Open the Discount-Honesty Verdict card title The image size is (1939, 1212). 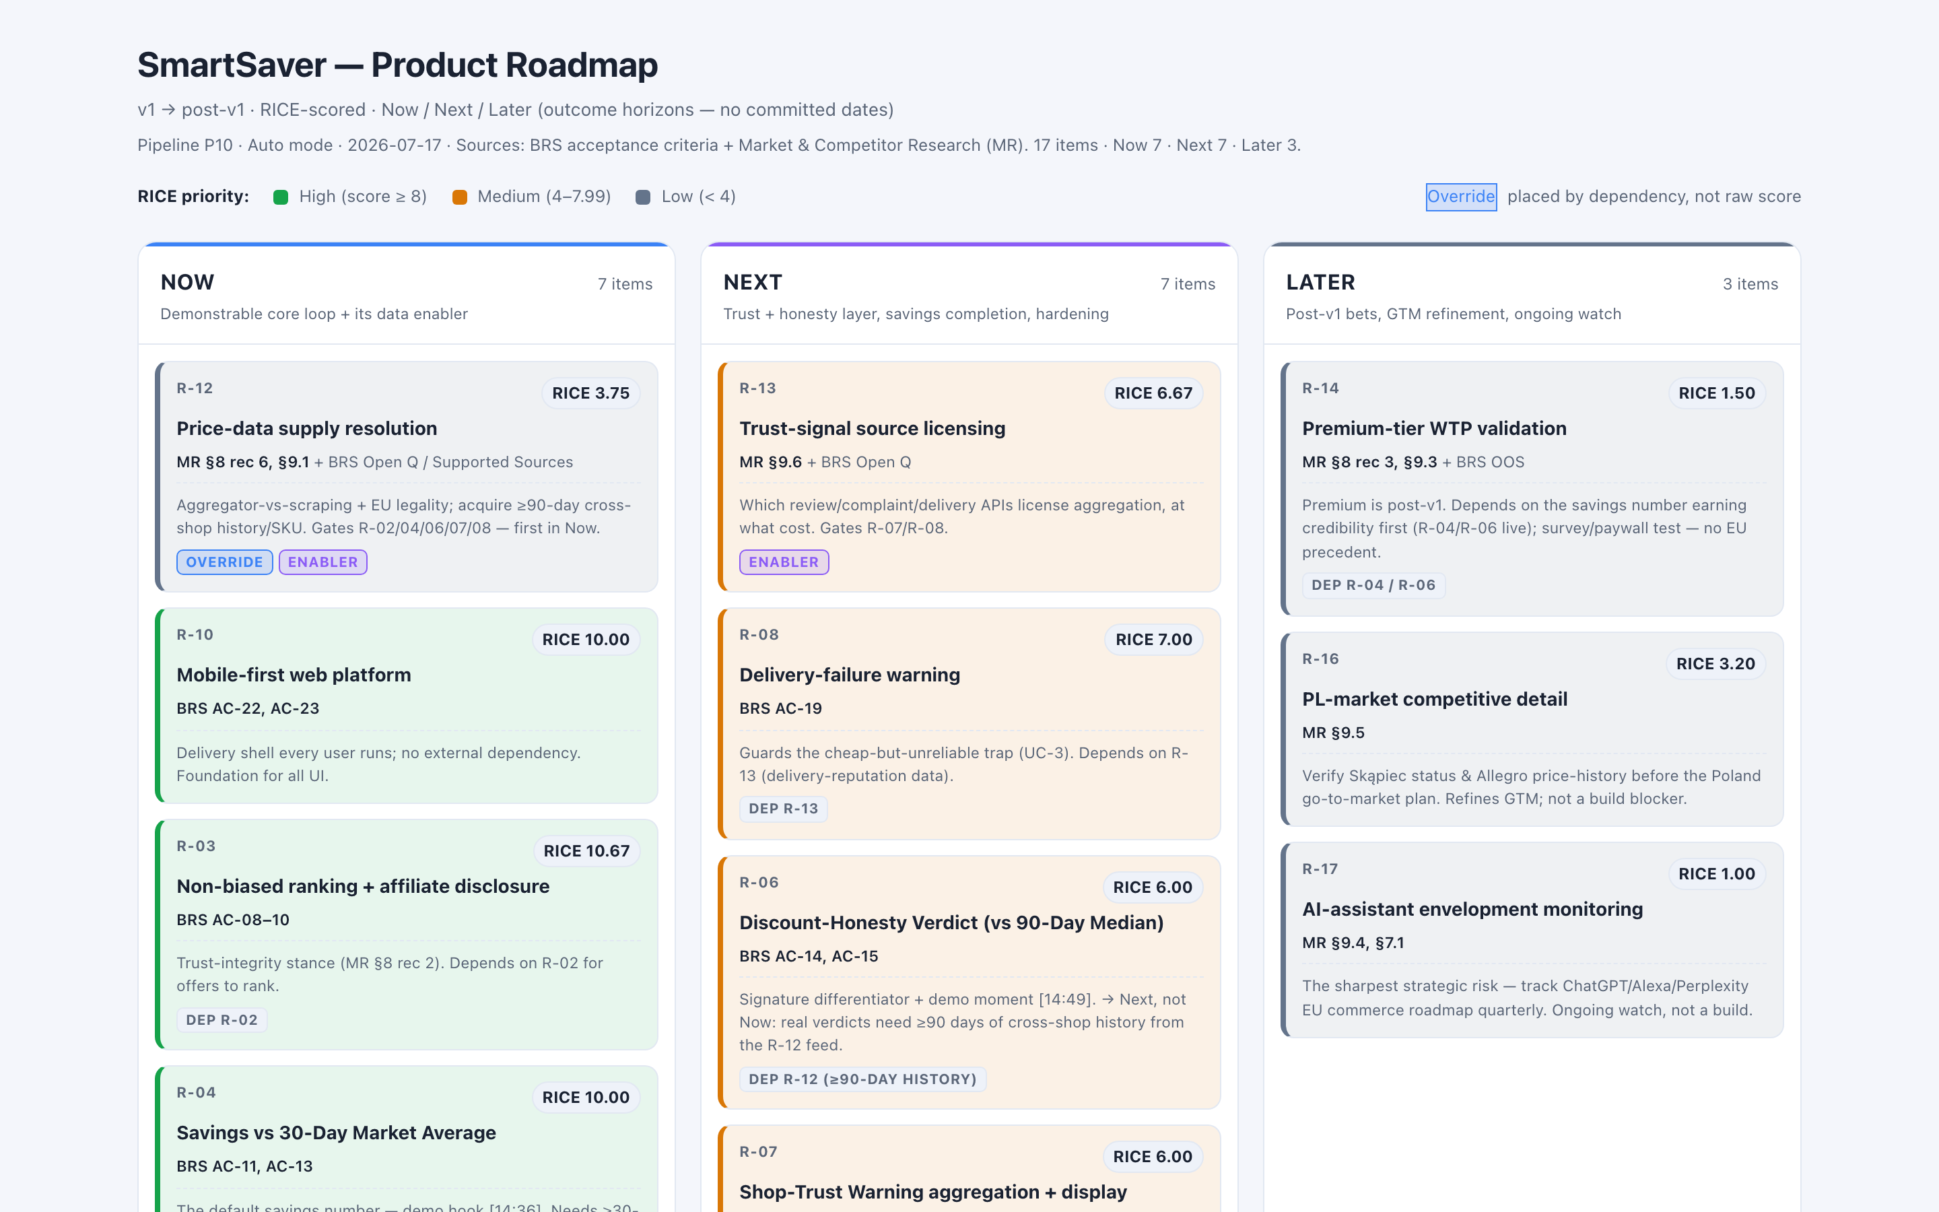click(951, 922)
